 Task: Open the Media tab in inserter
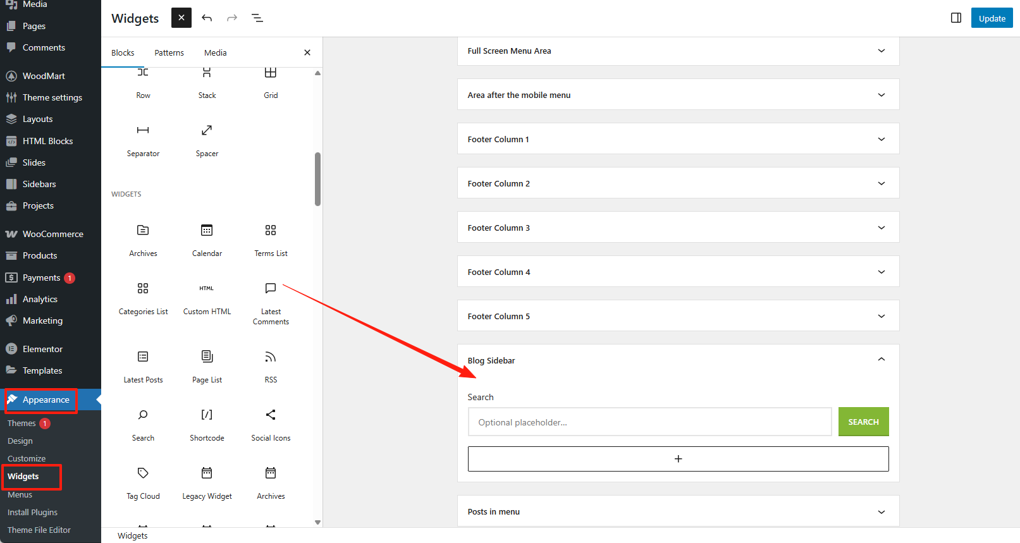click(215, 52)
